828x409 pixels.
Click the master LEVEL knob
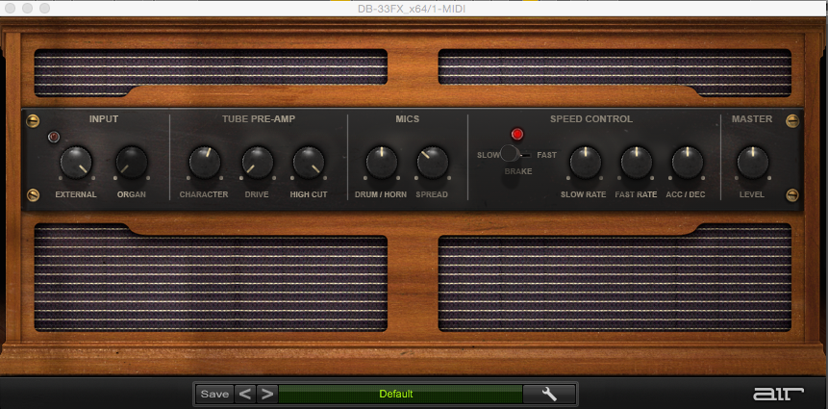752,163
